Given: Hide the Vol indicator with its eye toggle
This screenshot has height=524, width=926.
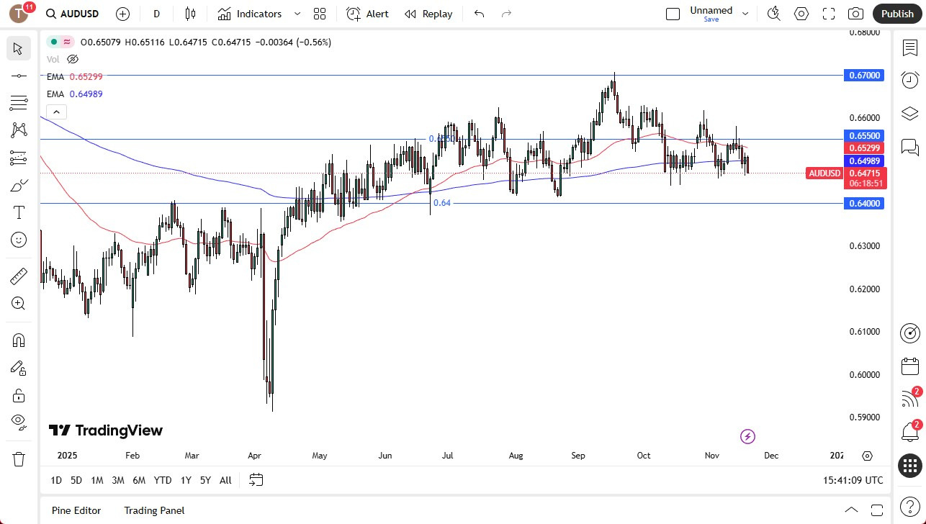Looking at the screenshot, I should pyautogui.click(x=72, y=59).
